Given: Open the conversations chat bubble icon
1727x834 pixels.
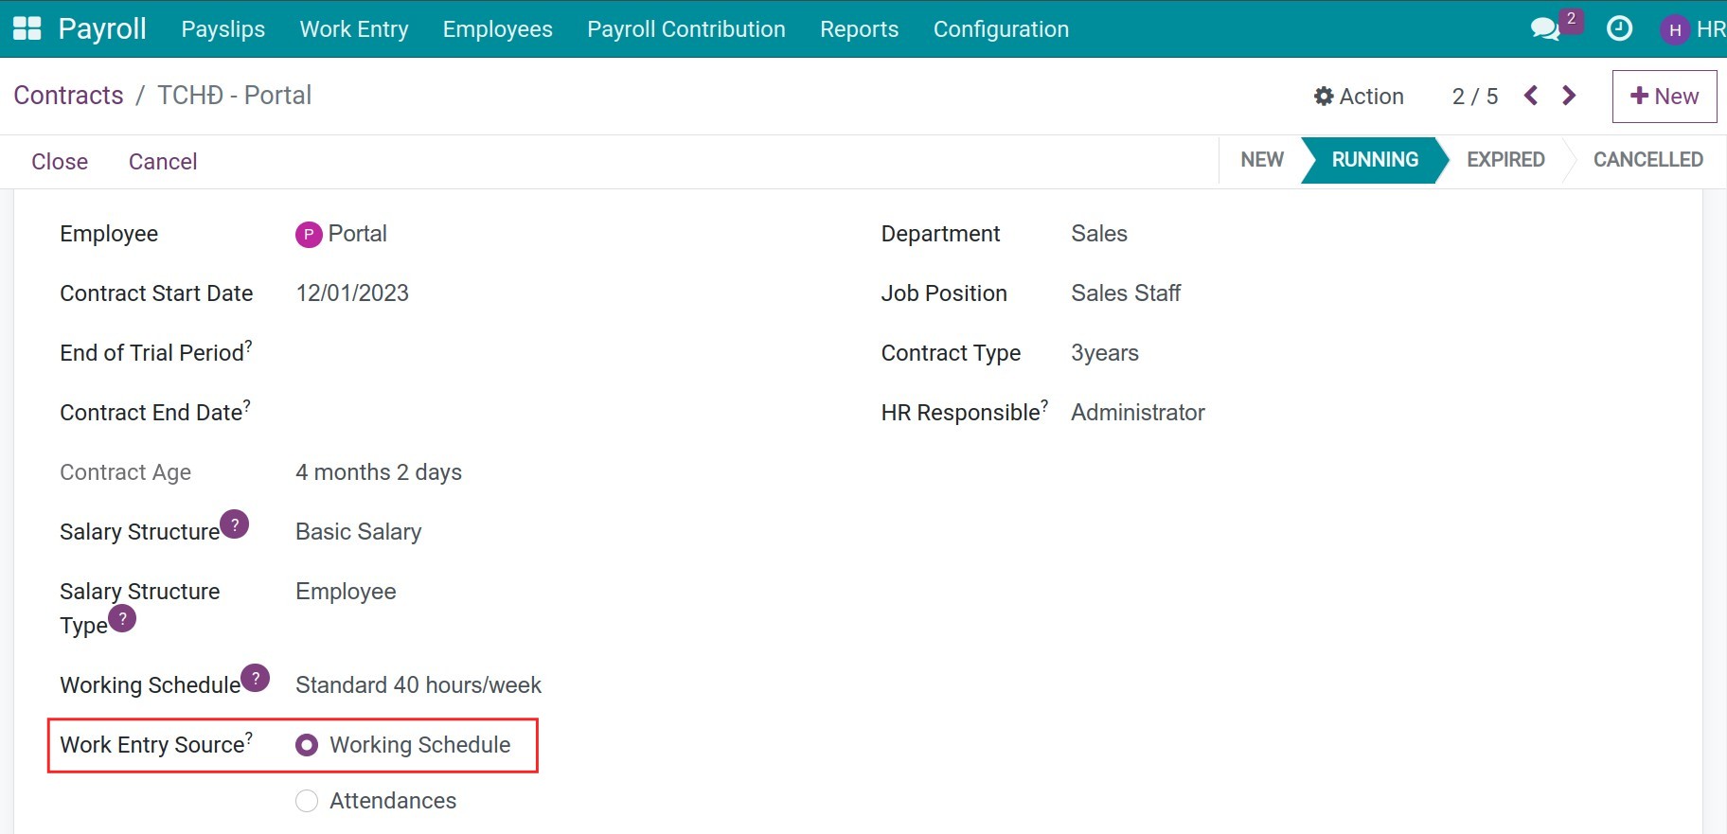Looking at the screenshot, I should tap(1545, 29).
